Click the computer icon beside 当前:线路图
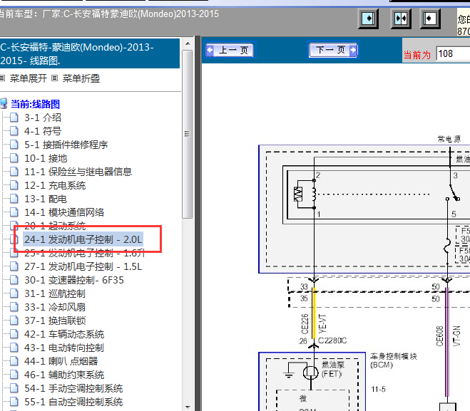The image size is (470, 411). pyautogui.click(x=4, y=103)
